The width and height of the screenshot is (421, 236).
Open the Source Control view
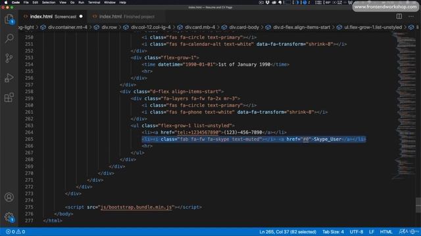click(9, 58)
